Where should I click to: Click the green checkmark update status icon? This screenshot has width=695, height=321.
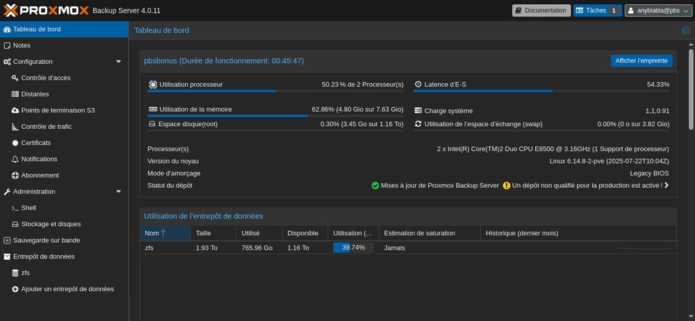pyautogui.click(x=375, y=186)
